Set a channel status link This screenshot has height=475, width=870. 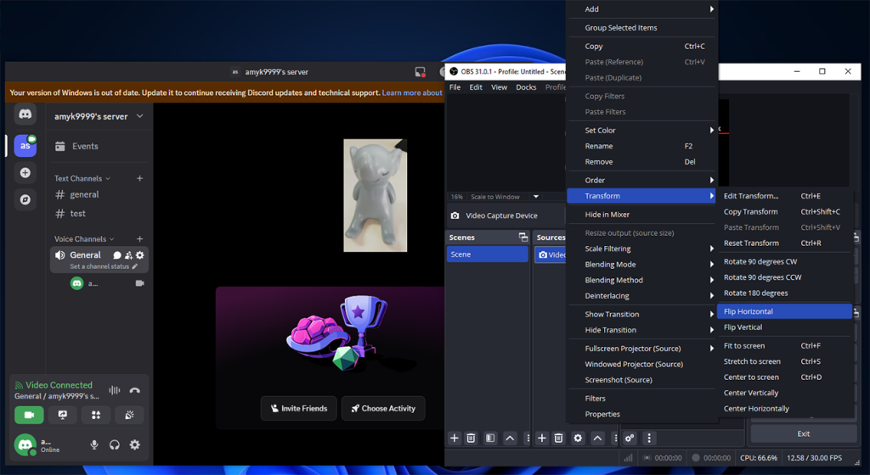[104, 266]
